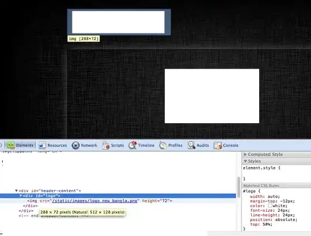Open the logo_new_bangla.png source link
The image size is (311, 236).
coord(94,201)
